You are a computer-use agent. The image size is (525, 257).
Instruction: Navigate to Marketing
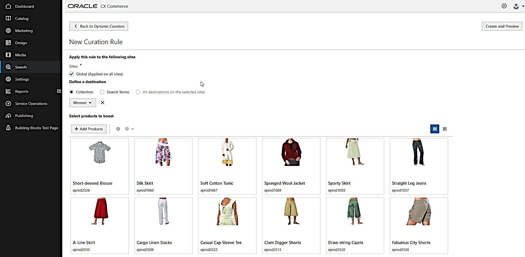(x=24, y=31)
